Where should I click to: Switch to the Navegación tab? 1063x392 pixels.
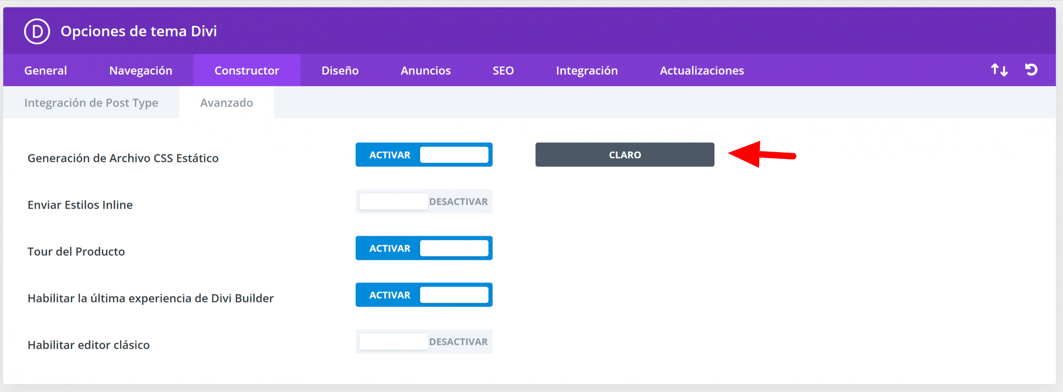click(141, 70)
